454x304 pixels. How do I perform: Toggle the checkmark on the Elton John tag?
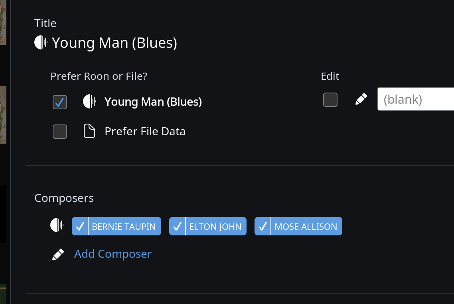(177, 226)
